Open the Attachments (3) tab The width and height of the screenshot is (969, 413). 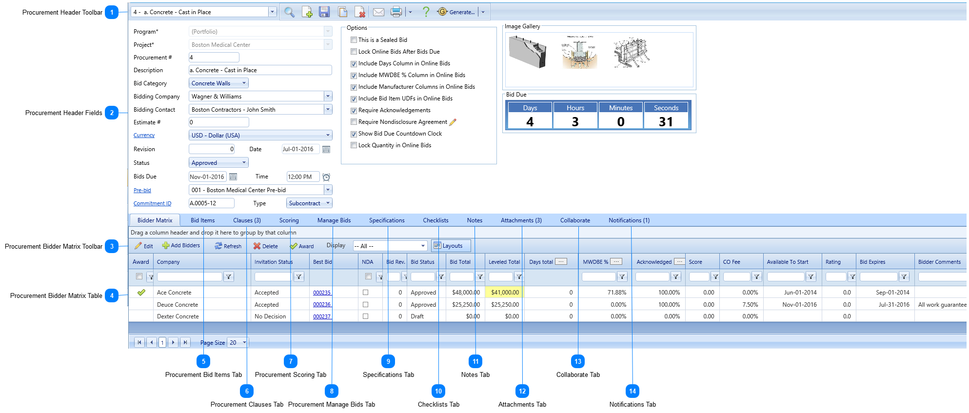(x=521, y=220)
